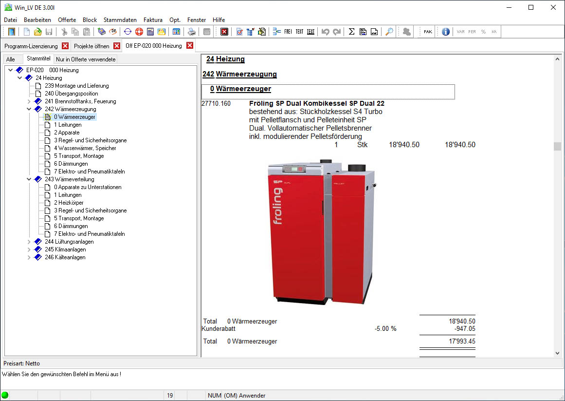Screen dimensions: 565x401
Task: Close the Programm-Lizenzierung tab
Action: tap(65, 46)
